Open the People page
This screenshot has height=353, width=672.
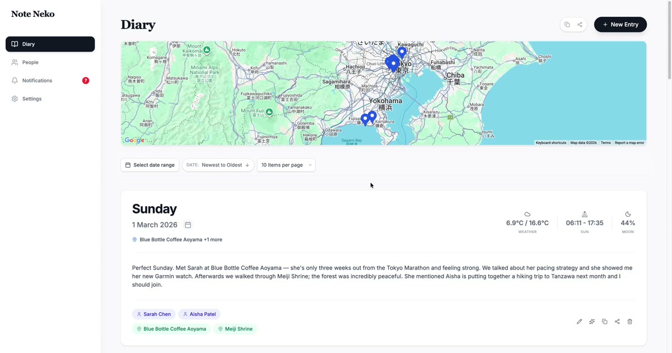[50, 62]
